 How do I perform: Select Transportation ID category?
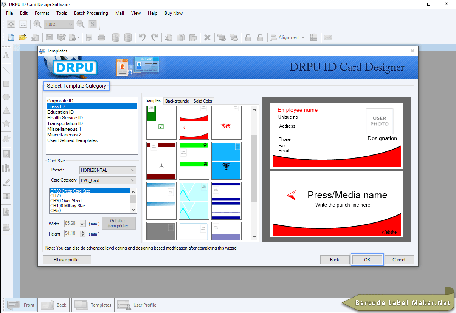click(x=92, y=123)
